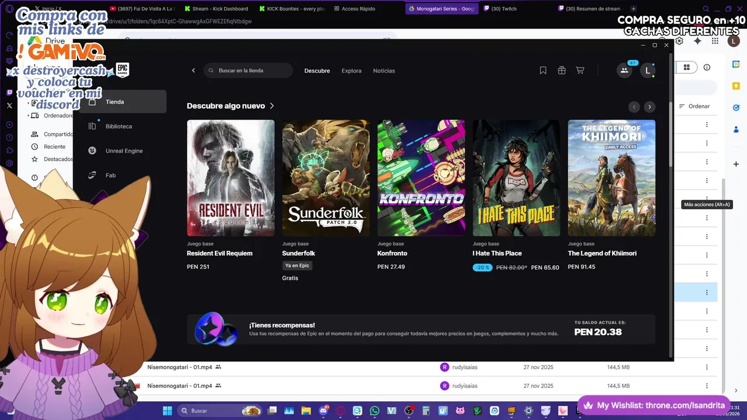This screenshot has width=747, height=420.
Task: Show Drive details info icon
Action: (x=707, y=68)
